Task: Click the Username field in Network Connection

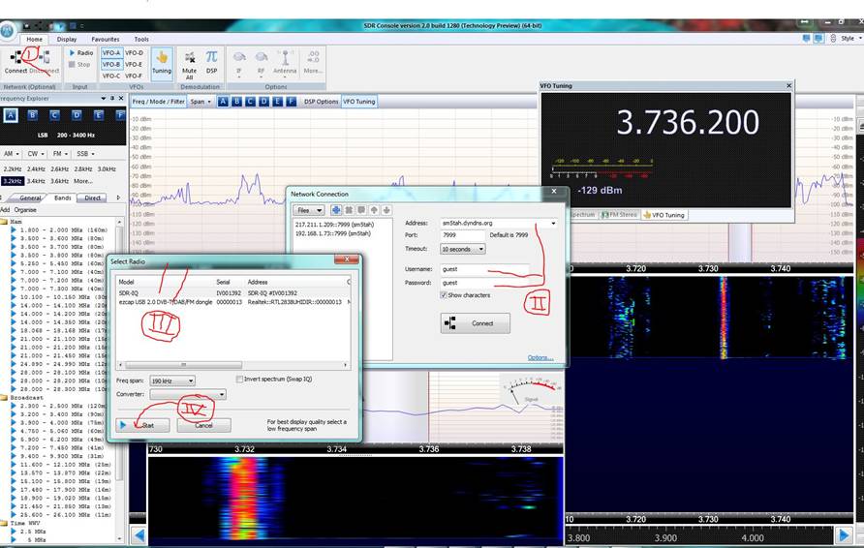Action: (484, 269)
